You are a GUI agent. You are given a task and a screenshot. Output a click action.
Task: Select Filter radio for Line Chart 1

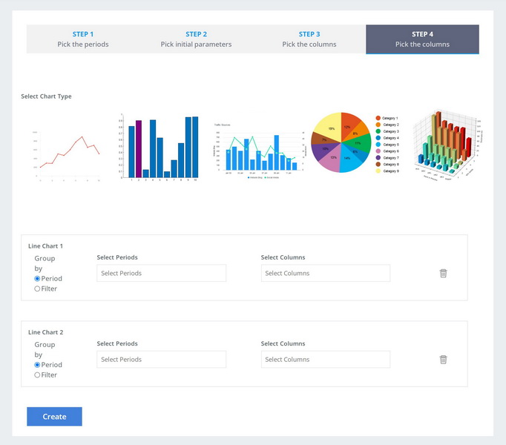[x=37, y=289]
